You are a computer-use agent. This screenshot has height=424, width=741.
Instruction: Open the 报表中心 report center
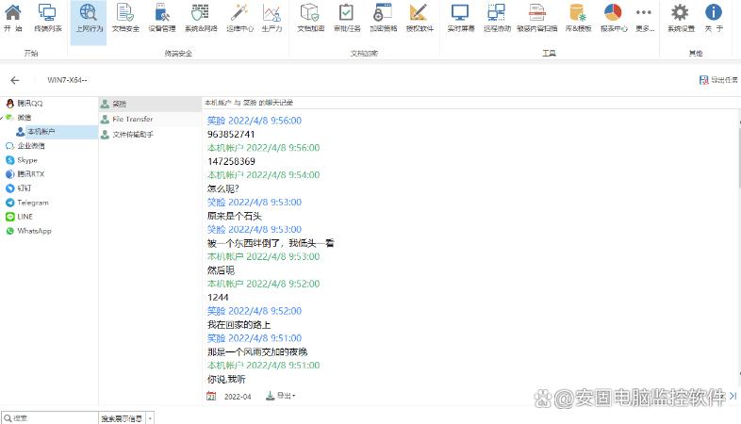click(x=613, y=18)
